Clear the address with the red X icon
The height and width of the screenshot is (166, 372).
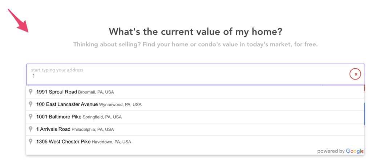(x=356, y=74)
